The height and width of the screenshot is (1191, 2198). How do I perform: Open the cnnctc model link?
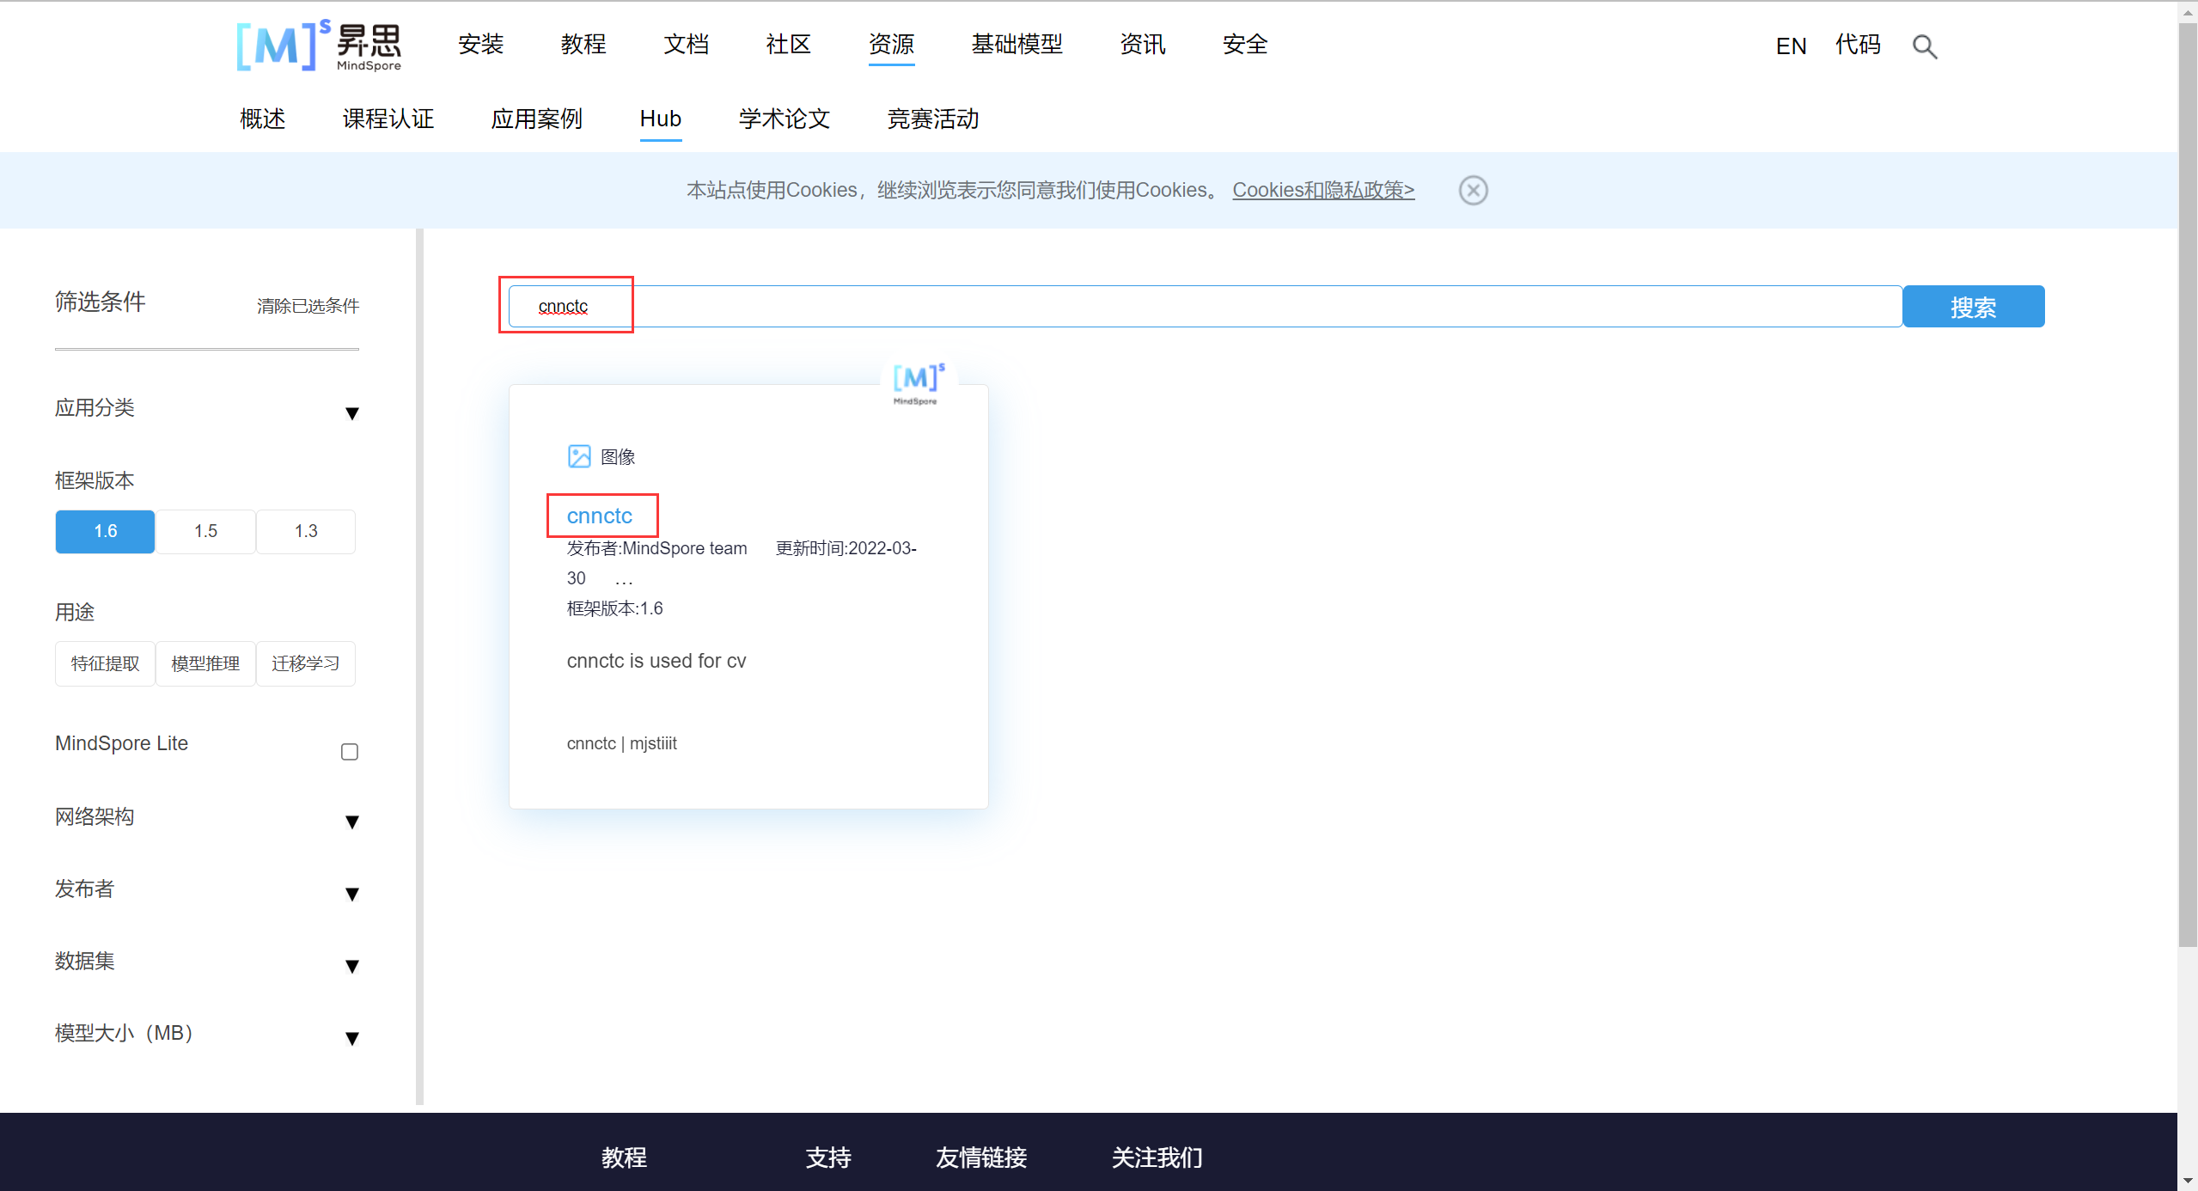[x=600, y=516]
